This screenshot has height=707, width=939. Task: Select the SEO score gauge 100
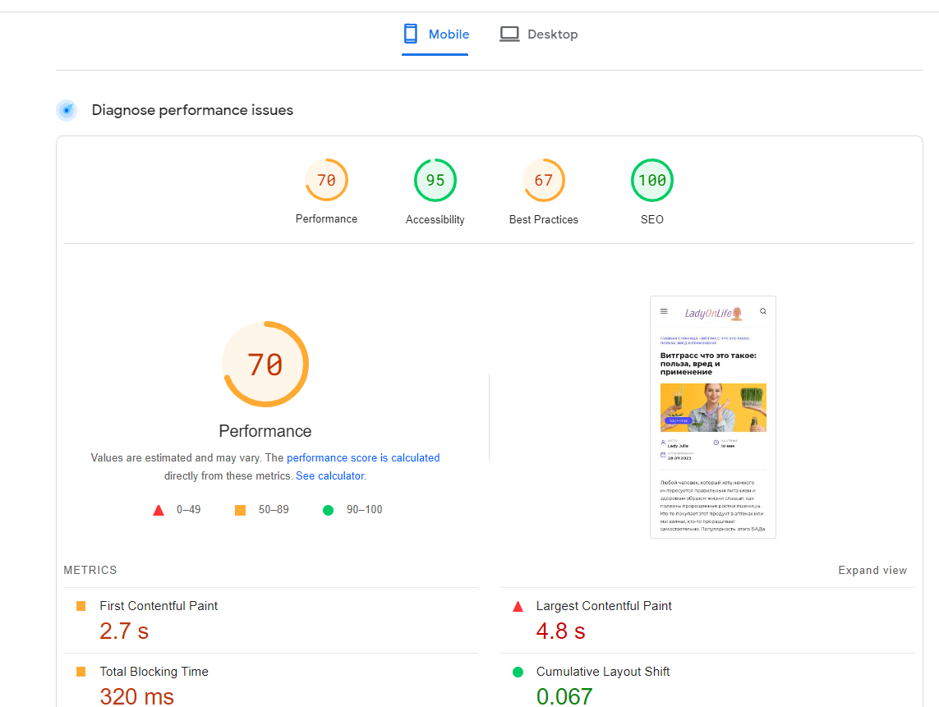click(x=651, y=181)
